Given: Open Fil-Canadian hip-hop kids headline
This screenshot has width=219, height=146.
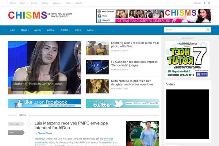Looking at the screenshot, I should [x=134, y=64].
